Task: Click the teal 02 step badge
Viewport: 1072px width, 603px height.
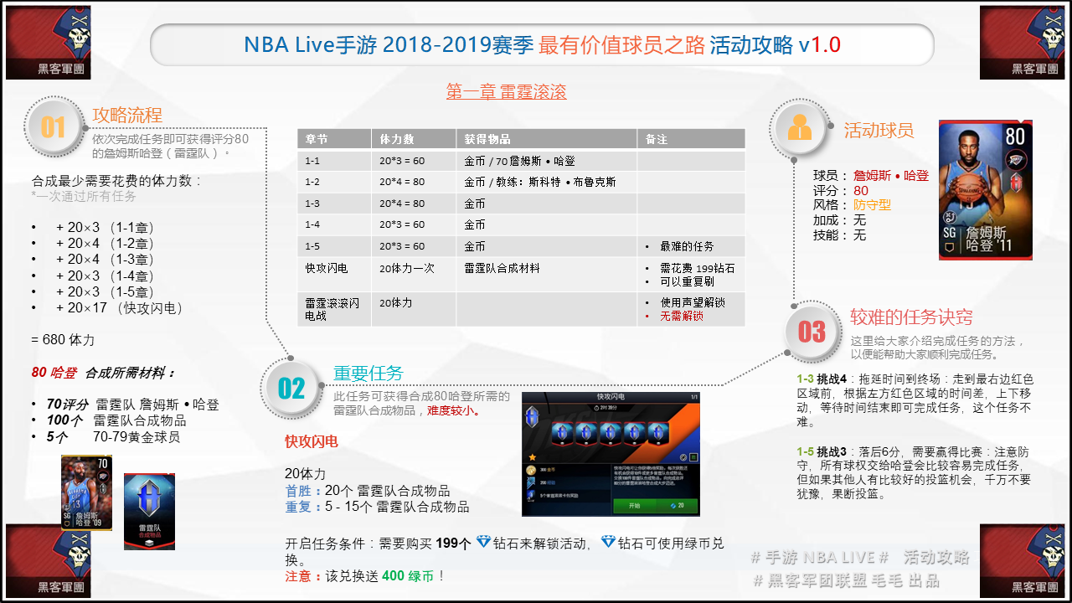Action: pos(291,388)
